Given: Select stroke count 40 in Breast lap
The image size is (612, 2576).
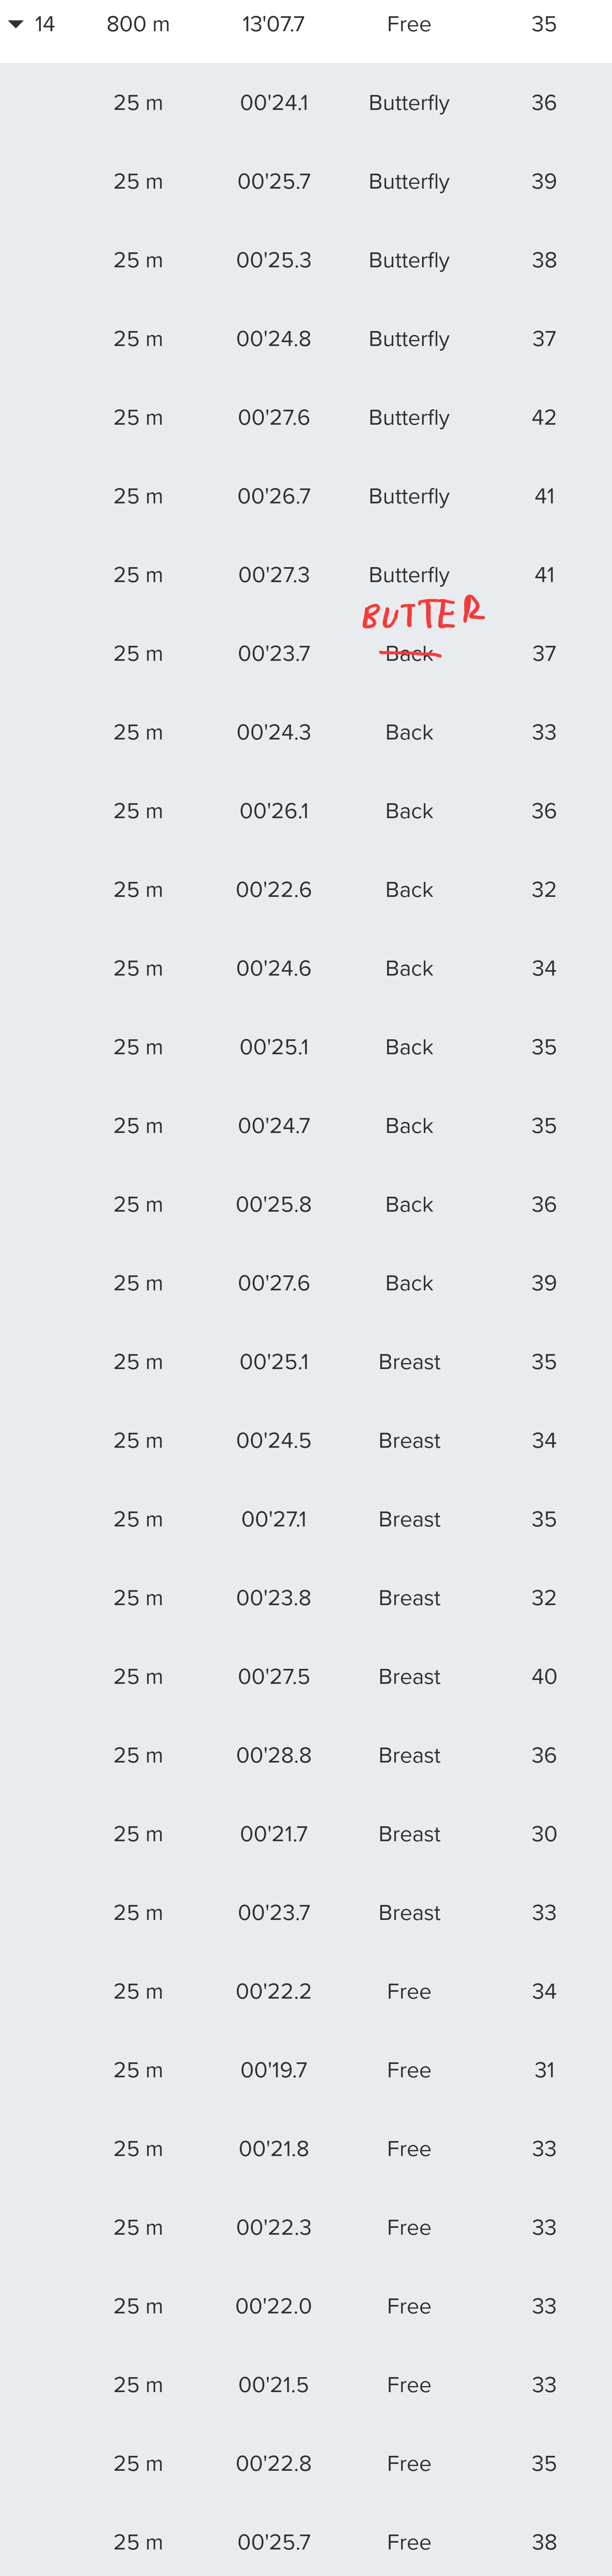Looking at the screenshot, I should tap(544, 1676).
